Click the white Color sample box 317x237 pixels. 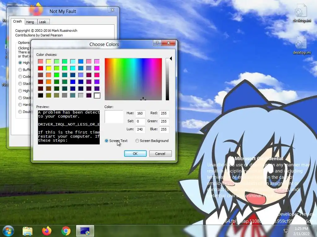[114, 117]
